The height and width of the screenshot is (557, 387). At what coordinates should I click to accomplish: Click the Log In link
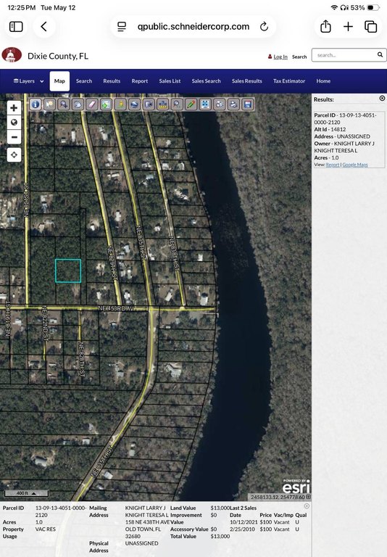[280, 57]
